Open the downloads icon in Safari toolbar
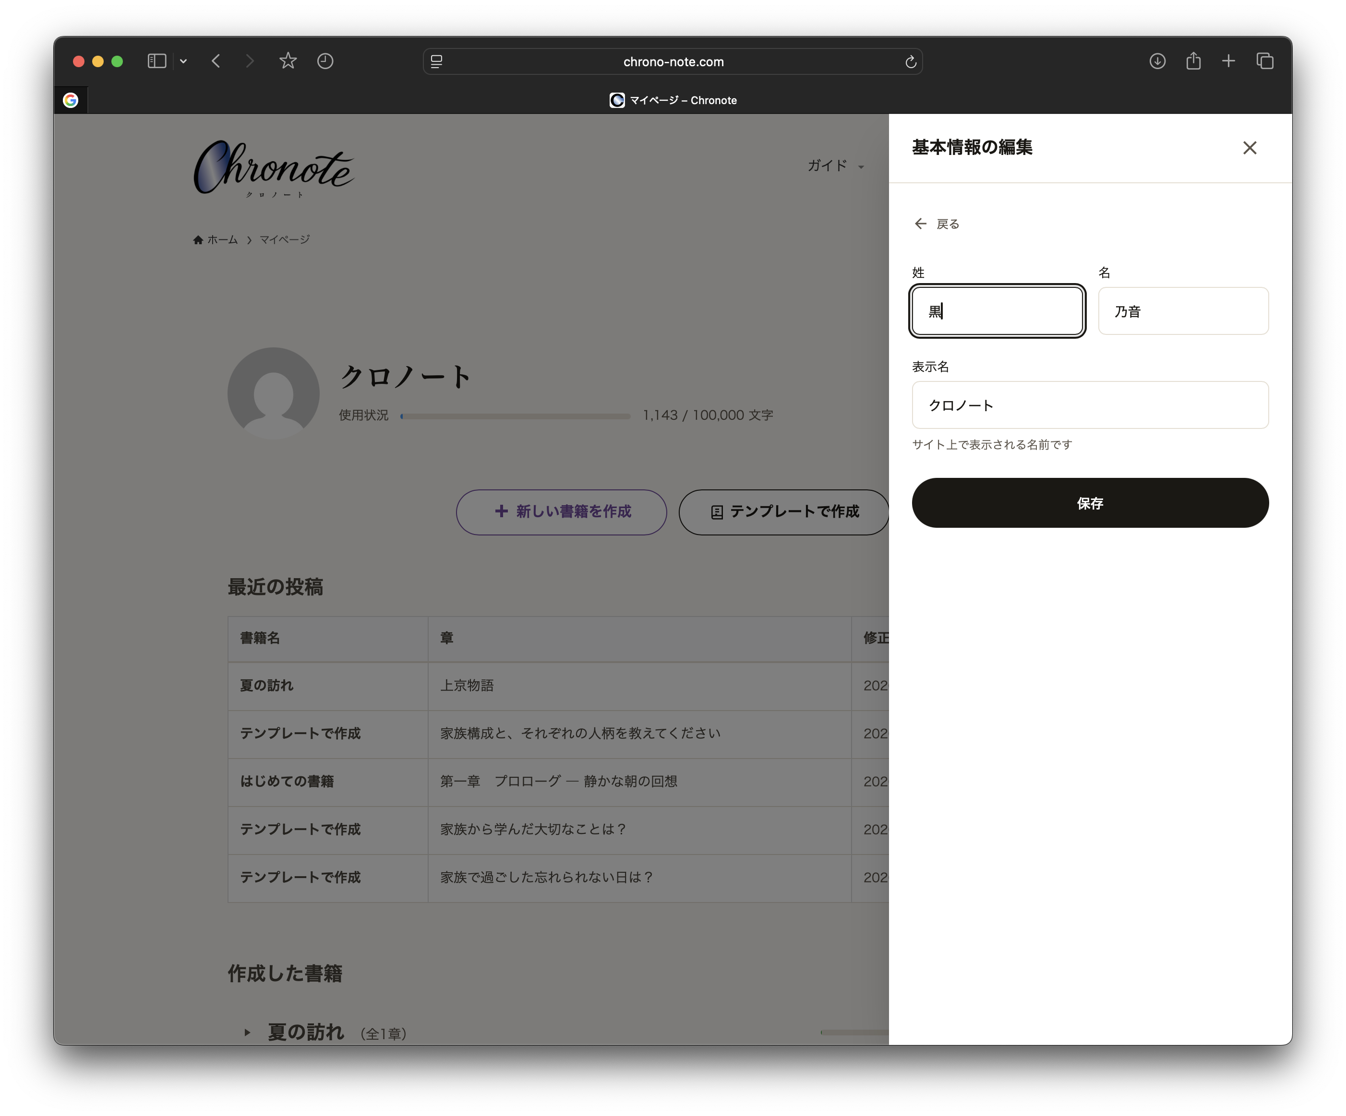The image size is (1346, 1116). click(1157, 61)
